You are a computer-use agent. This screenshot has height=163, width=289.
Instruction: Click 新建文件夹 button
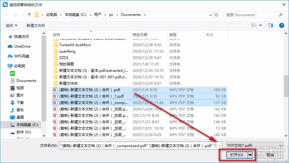coord(35,25)
